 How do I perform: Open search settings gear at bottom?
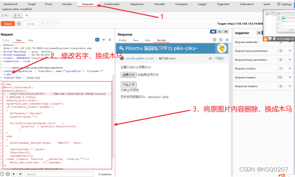point(8,174)
